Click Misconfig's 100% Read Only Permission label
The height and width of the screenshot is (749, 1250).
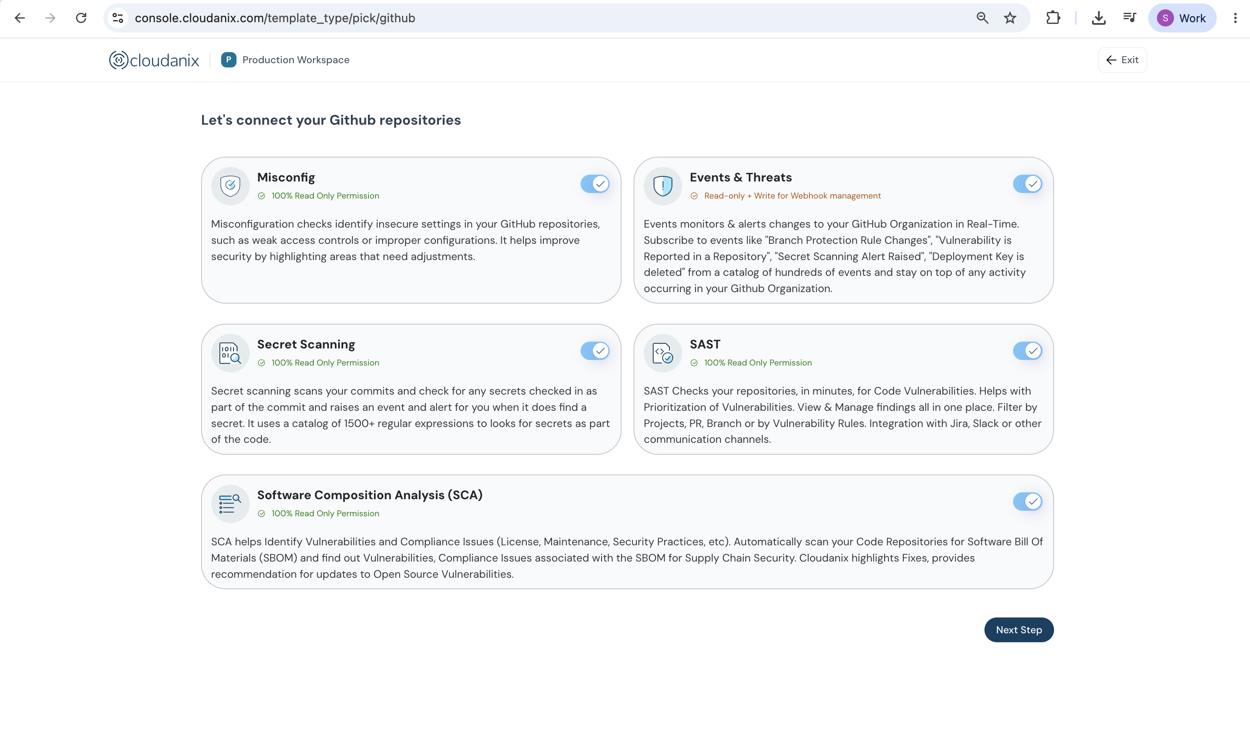click(x=325, y=196)
